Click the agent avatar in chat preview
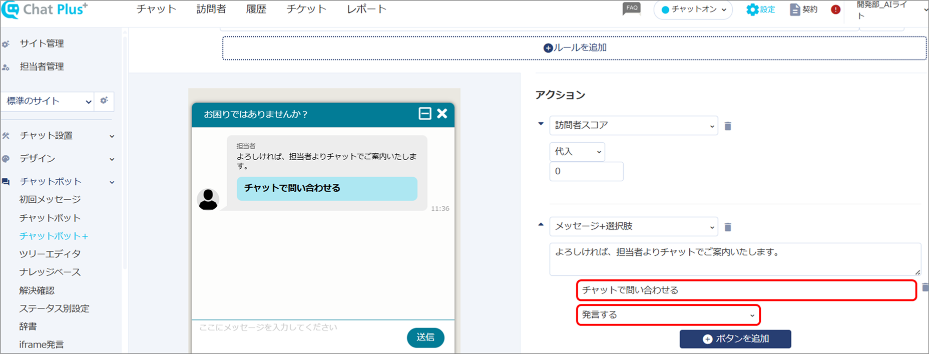929x354 pixels. (x=208, y=199)
